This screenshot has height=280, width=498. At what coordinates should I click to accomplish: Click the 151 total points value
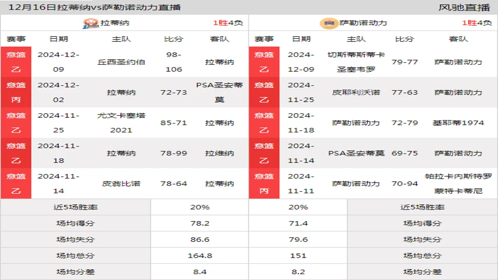[298, 256]
